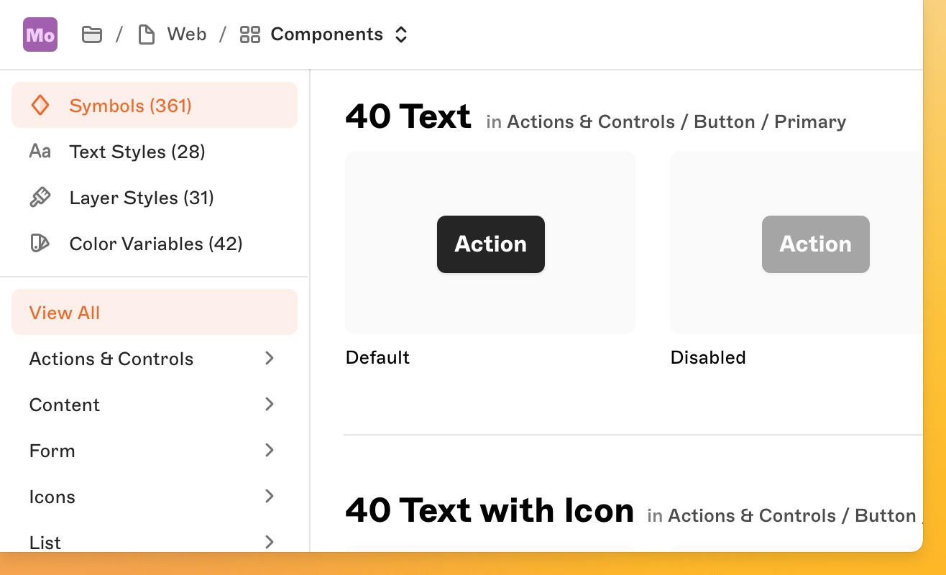
Task: Select the Symbols diamond icon
Action: click(x=40, y=105)
